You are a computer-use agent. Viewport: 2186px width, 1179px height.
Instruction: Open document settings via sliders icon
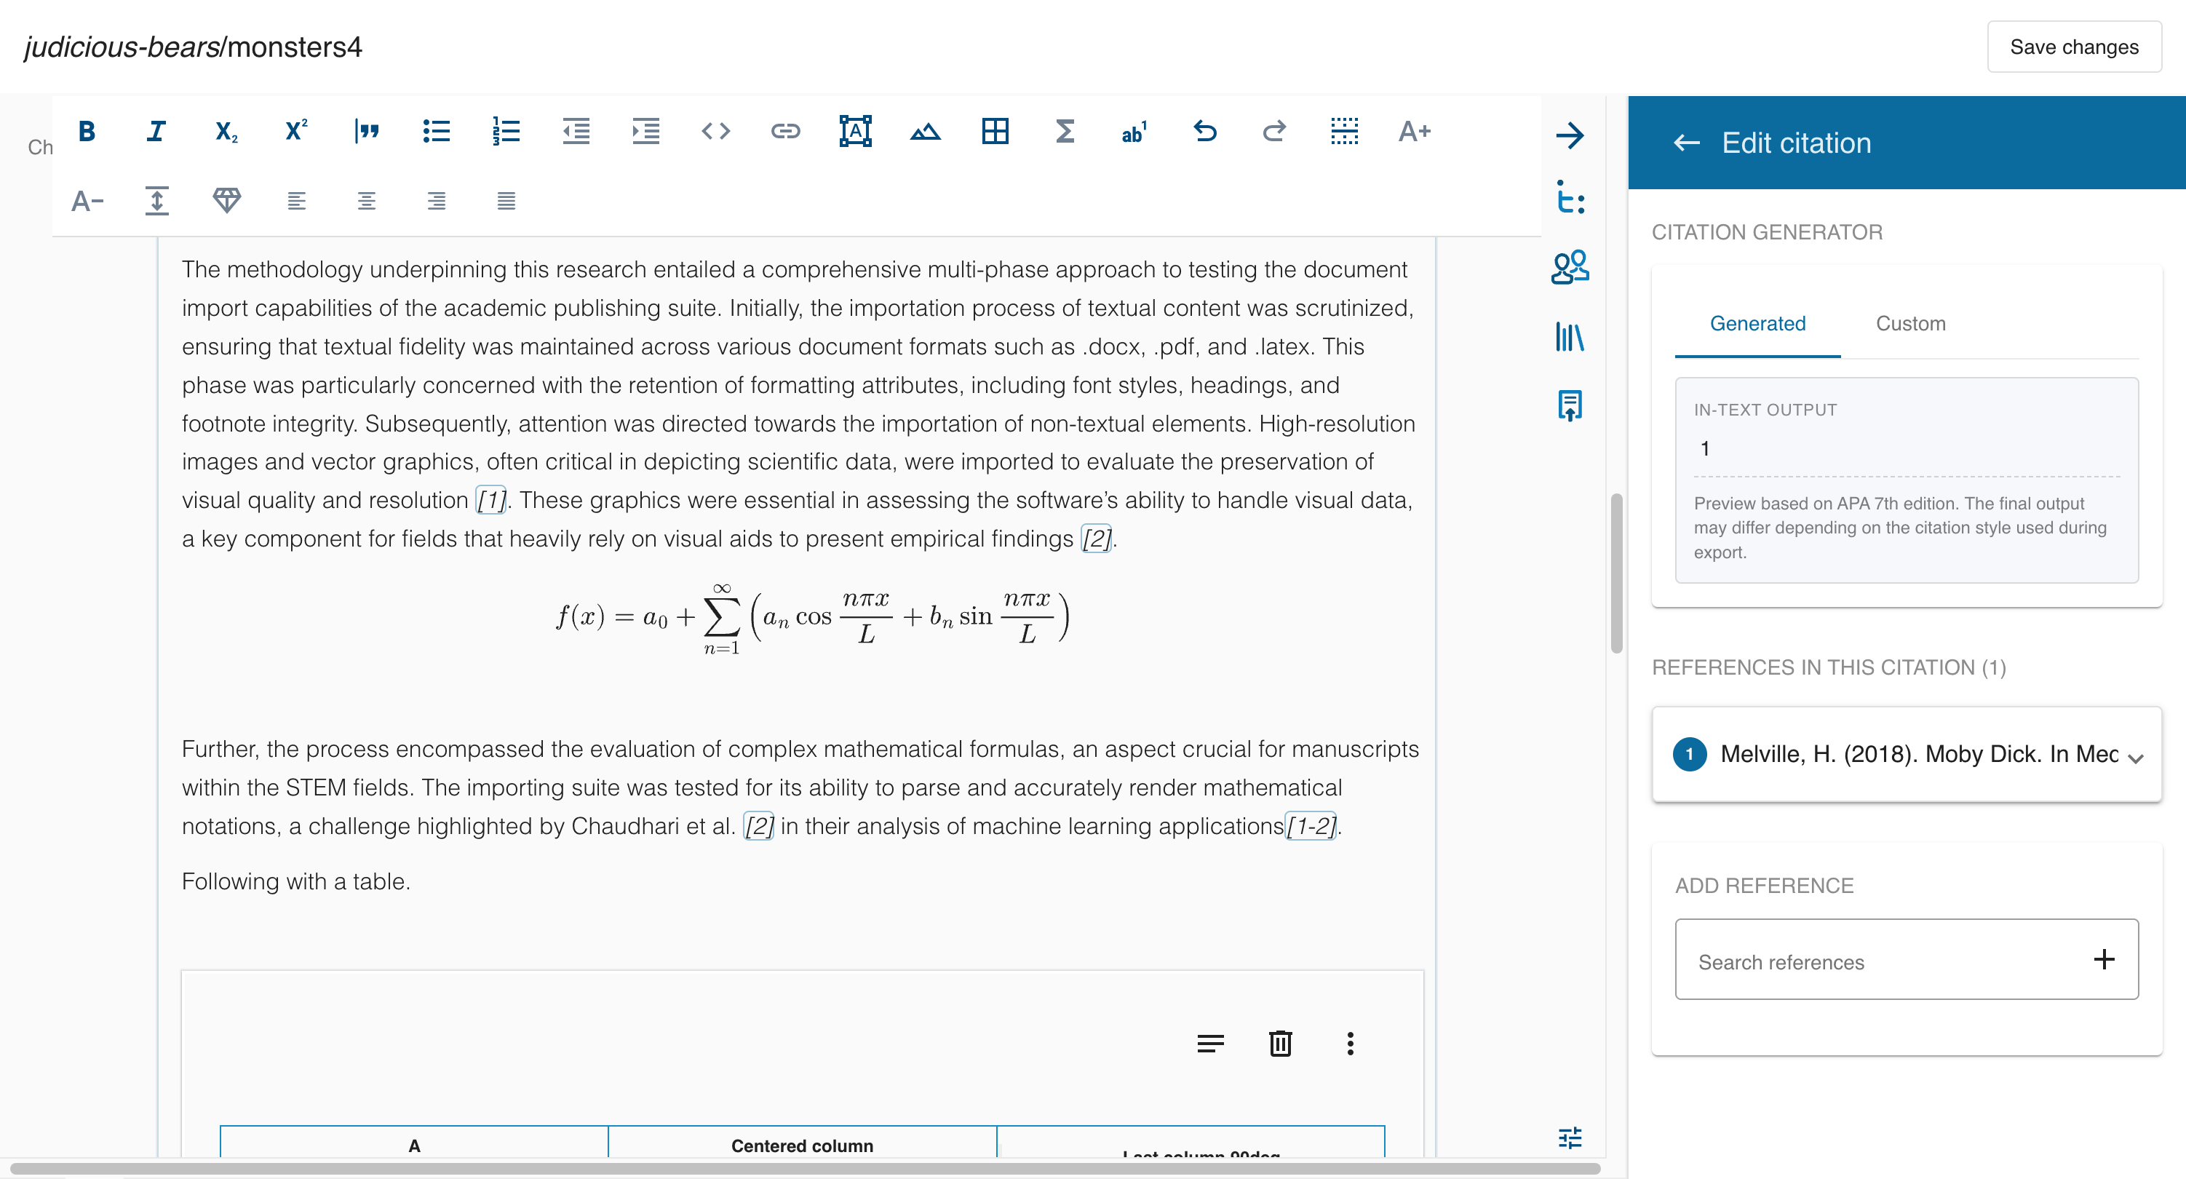[1571, 1137]
